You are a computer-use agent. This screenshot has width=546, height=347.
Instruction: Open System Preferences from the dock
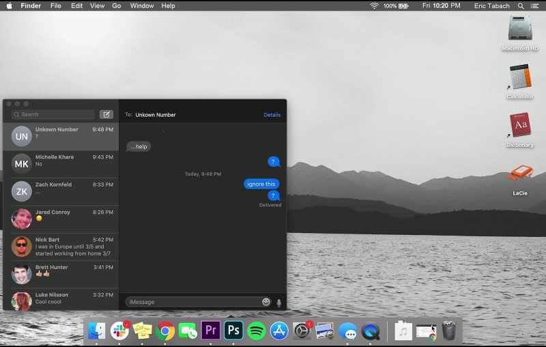pos(302,331)
